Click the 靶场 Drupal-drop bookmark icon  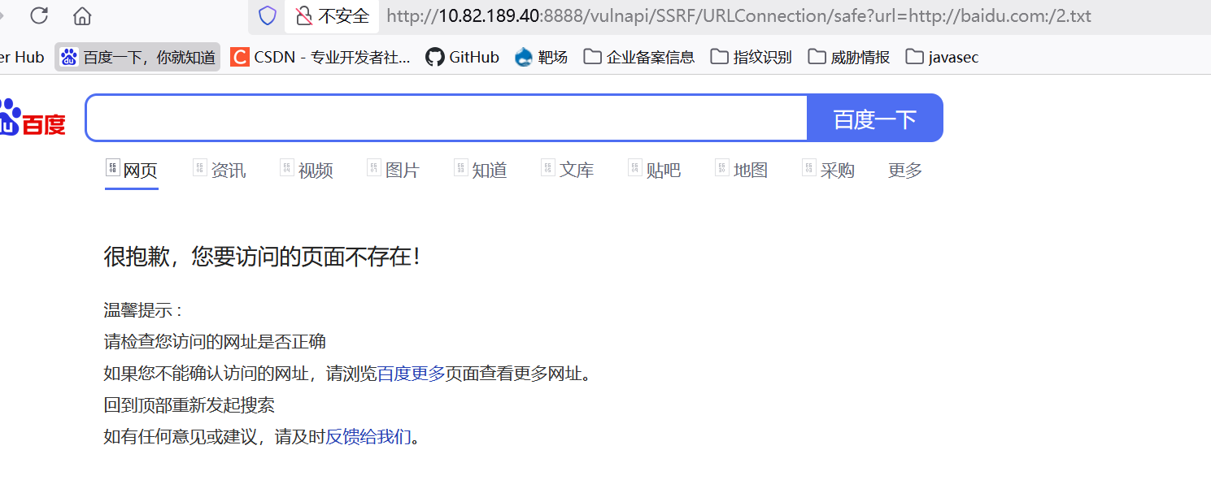(524, 57)
